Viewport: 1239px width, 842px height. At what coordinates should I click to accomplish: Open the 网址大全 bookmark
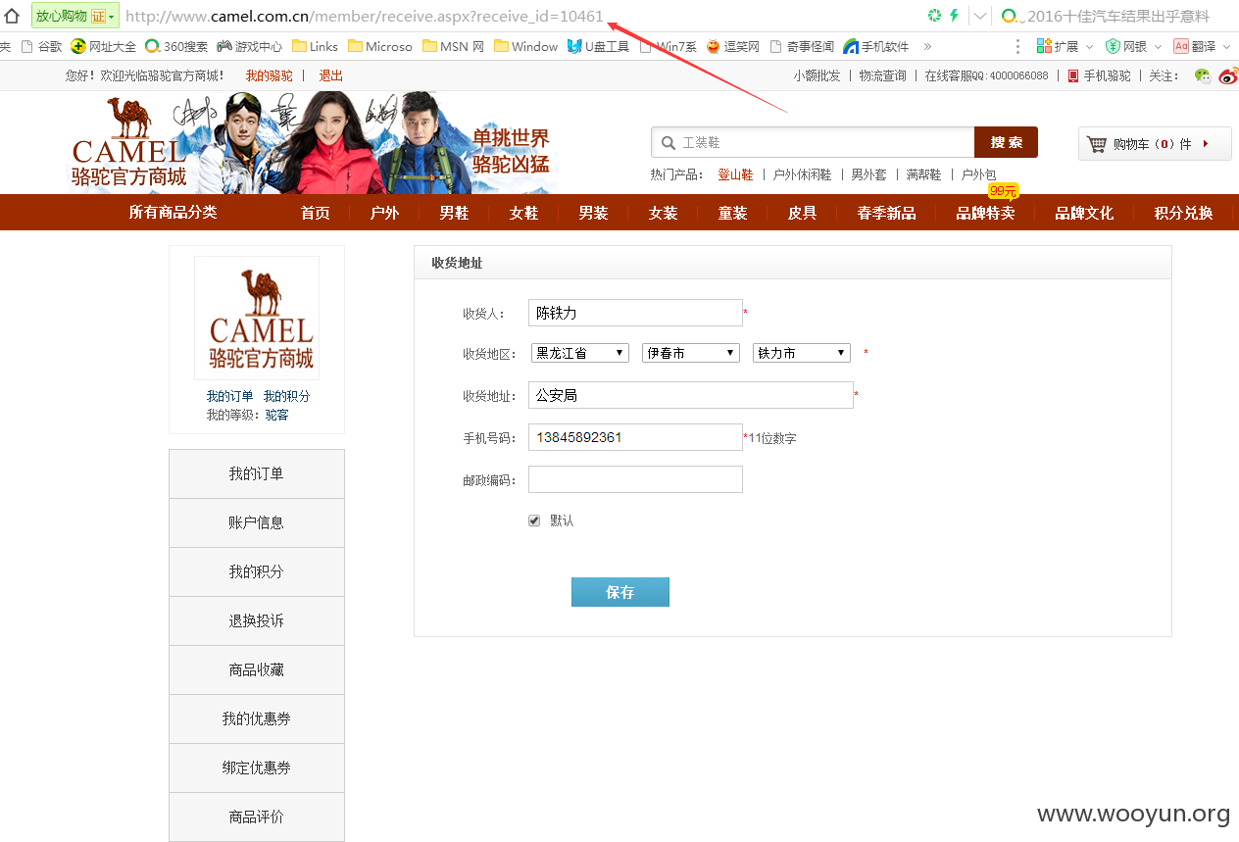104,46
